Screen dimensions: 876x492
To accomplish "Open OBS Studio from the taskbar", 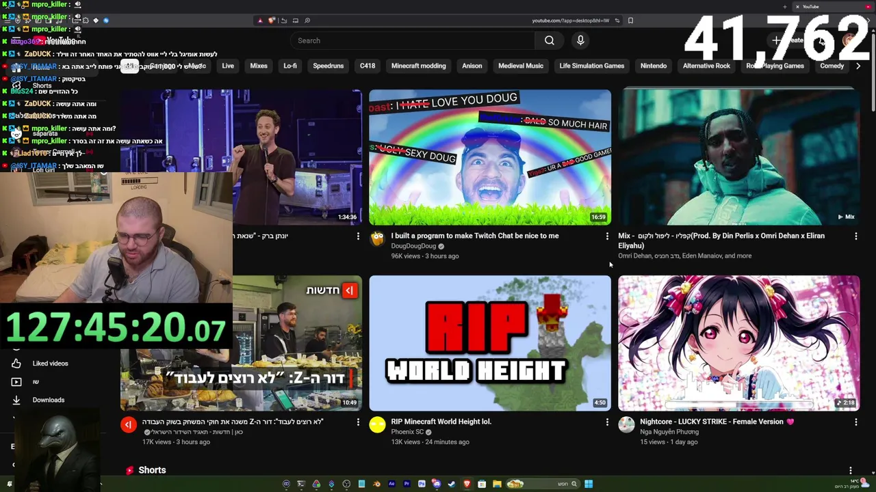I will click(x=346, y=484).
